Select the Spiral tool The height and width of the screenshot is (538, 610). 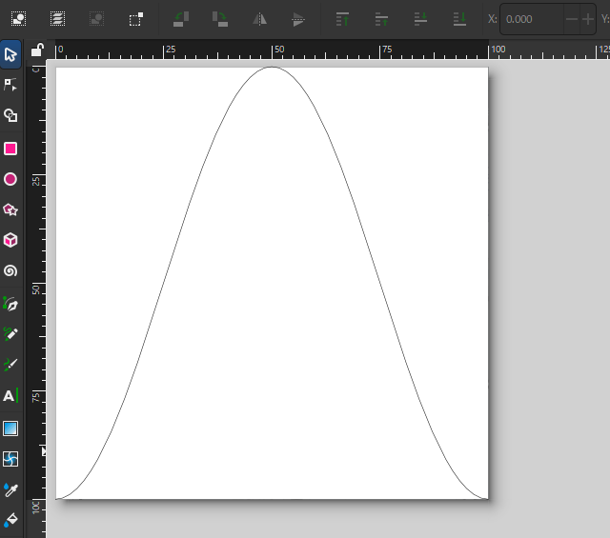10,270
